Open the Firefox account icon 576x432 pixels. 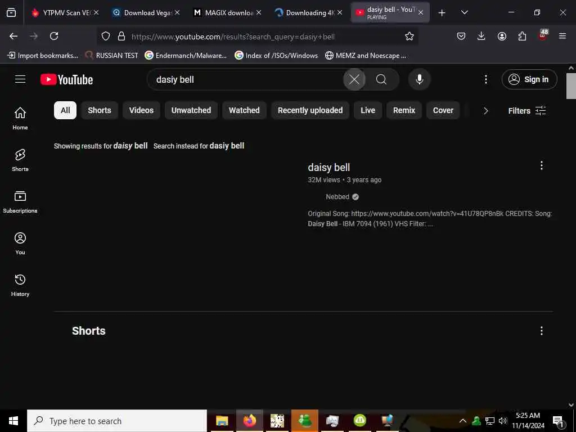[502, 36]
